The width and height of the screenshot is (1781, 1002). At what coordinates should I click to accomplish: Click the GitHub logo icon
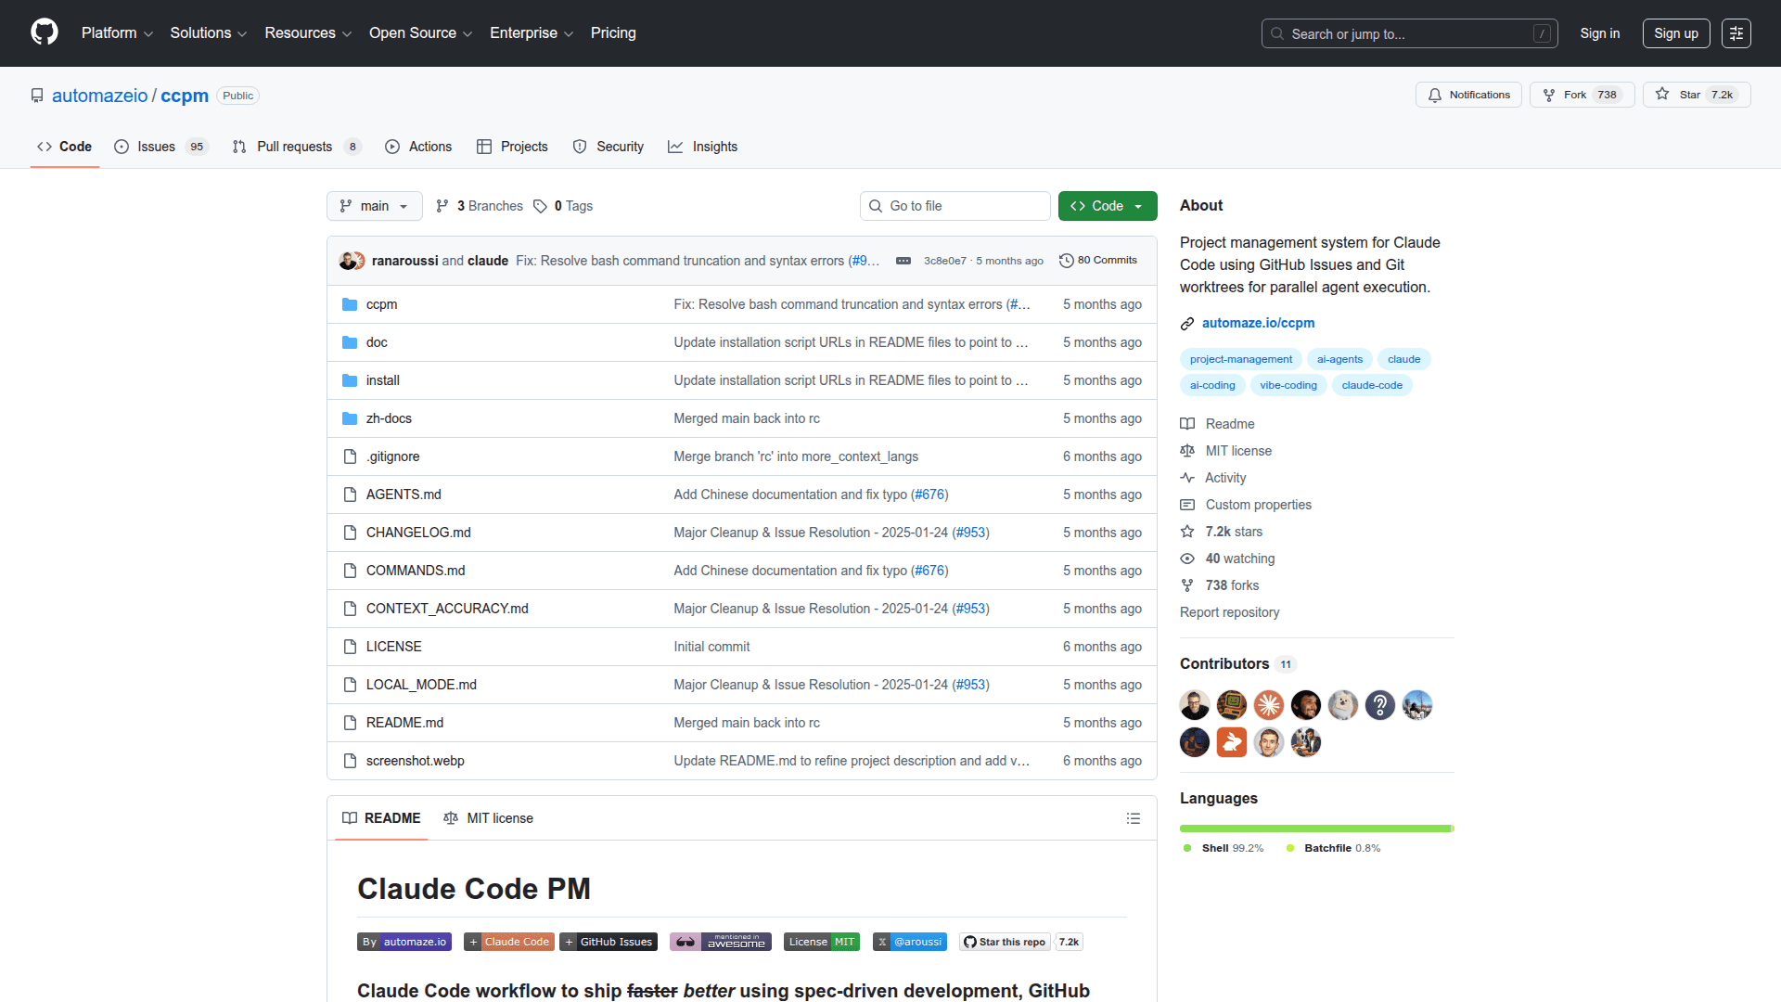44,32
